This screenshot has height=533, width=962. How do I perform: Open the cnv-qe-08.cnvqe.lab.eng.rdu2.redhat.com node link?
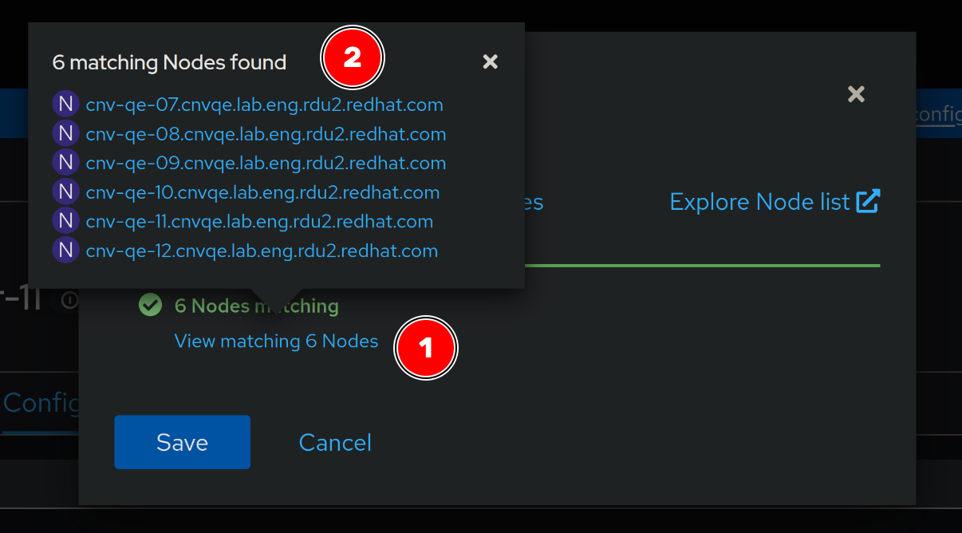[266, 134]
